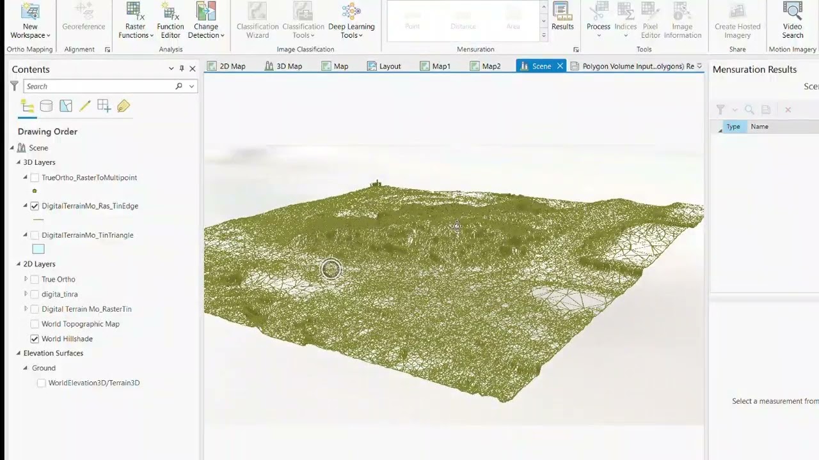Click the Create Hosted Imagery button

(737, 22)
